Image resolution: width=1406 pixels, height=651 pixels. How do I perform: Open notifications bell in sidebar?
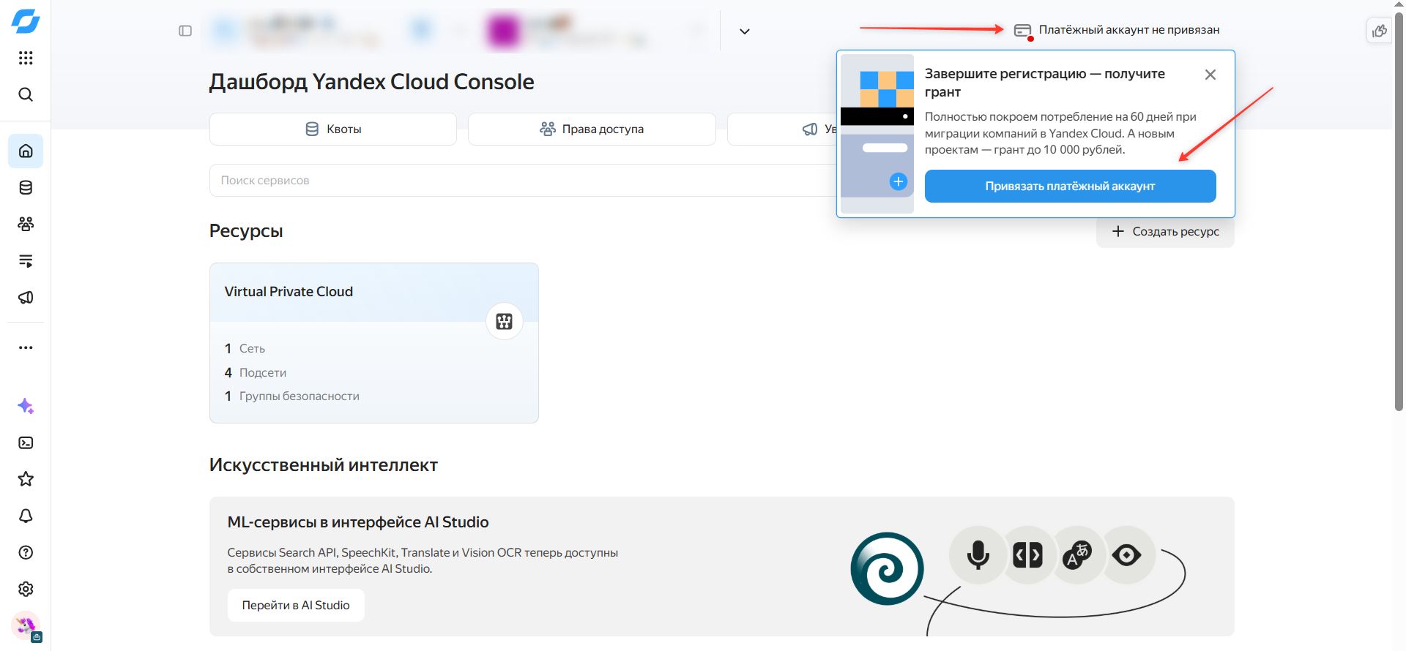point(26,516)
